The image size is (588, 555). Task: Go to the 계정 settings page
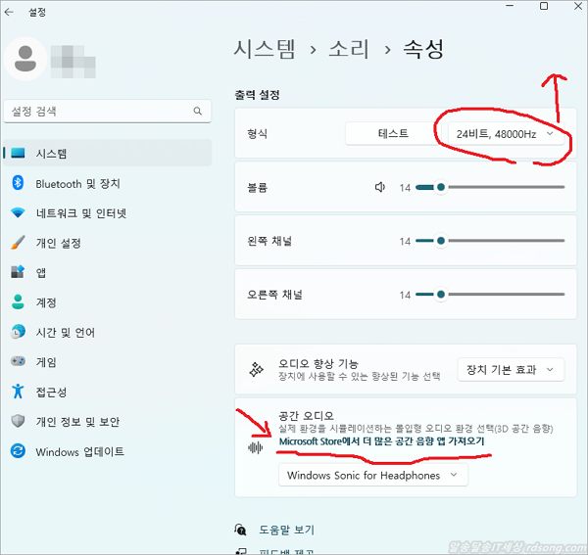46,302
